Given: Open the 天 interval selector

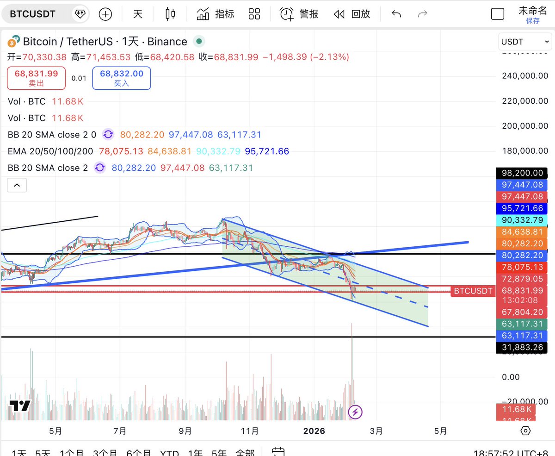Looking at the screenshot, I should tap(138, 14).
